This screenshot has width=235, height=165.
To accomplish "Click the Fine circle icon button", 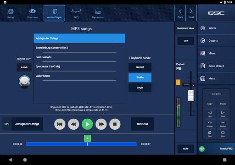I will tap(223, 134).
